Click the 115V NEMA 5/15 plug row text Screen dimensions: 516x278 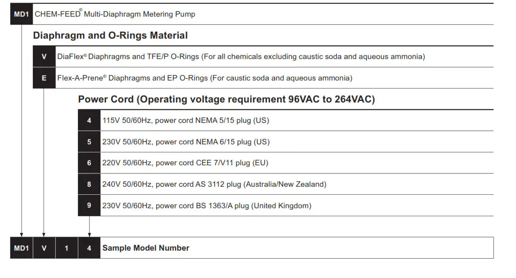(186, 120)
